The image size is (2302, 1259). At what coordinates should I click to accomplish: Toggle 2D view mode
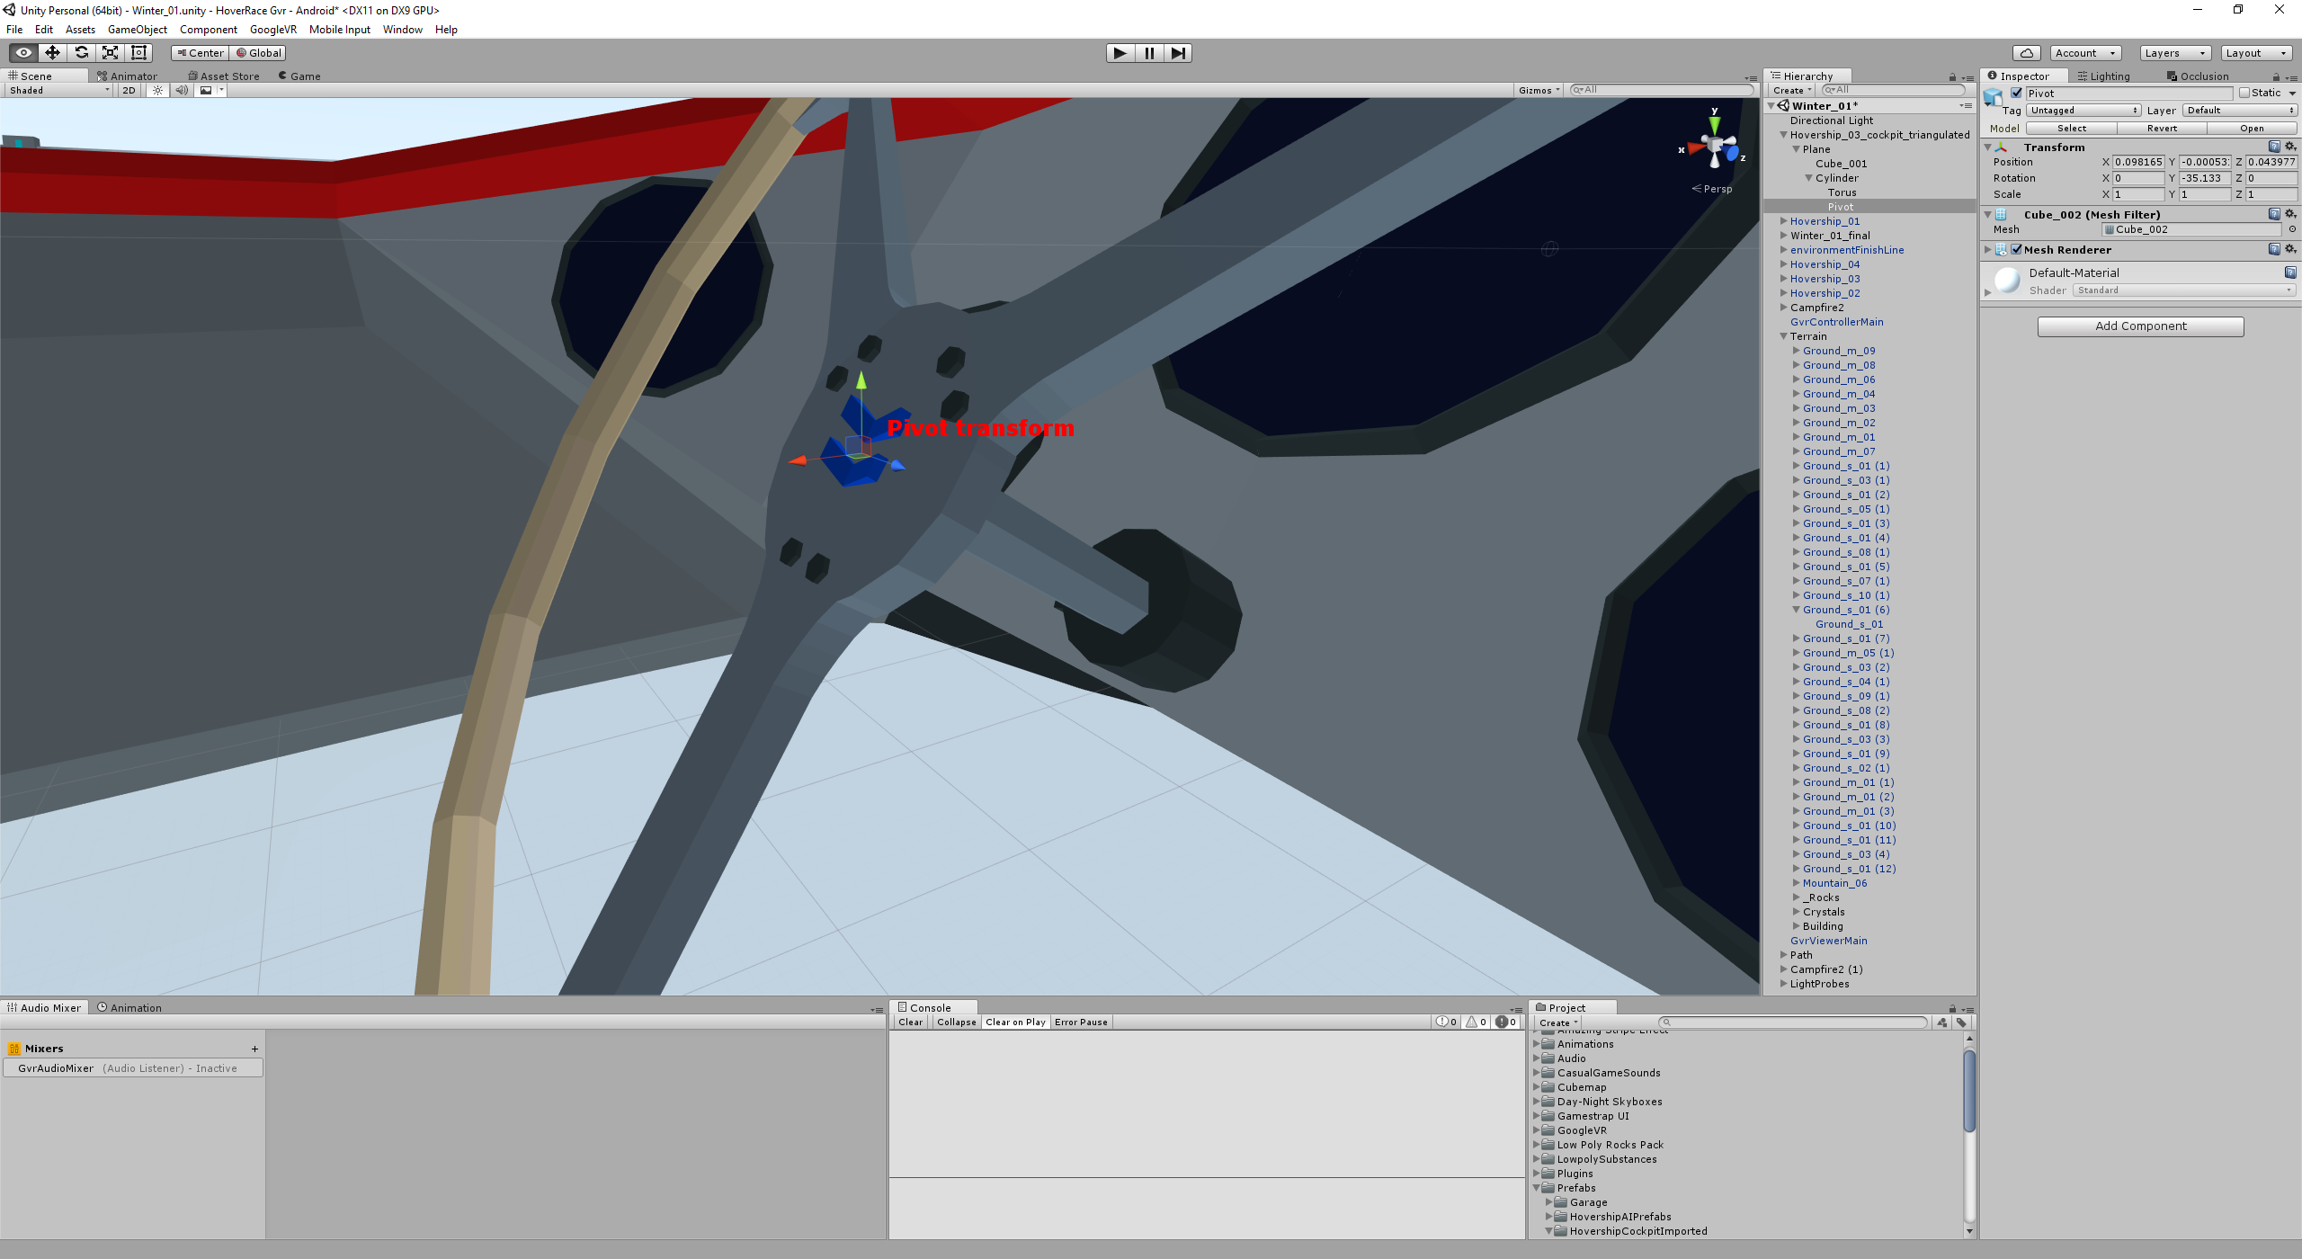coord(129,91)
